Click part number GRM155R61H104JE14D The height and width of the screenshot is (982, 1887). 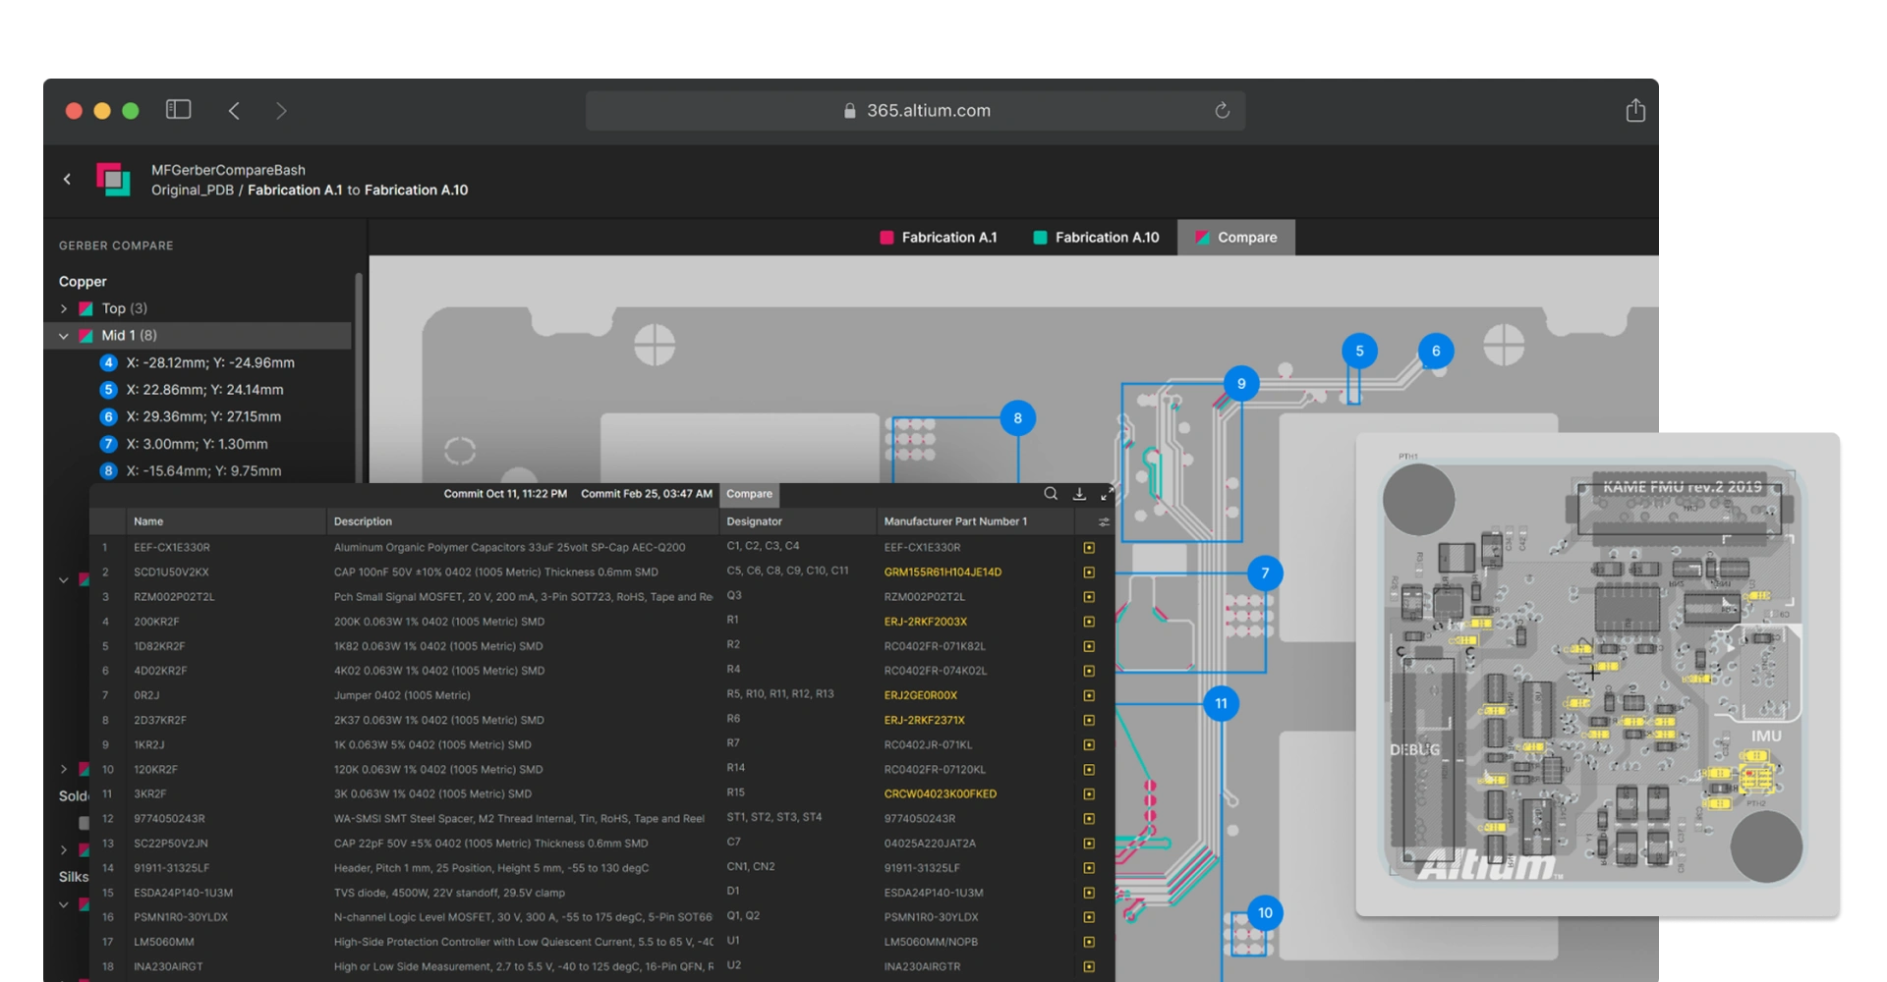(943, 573)
